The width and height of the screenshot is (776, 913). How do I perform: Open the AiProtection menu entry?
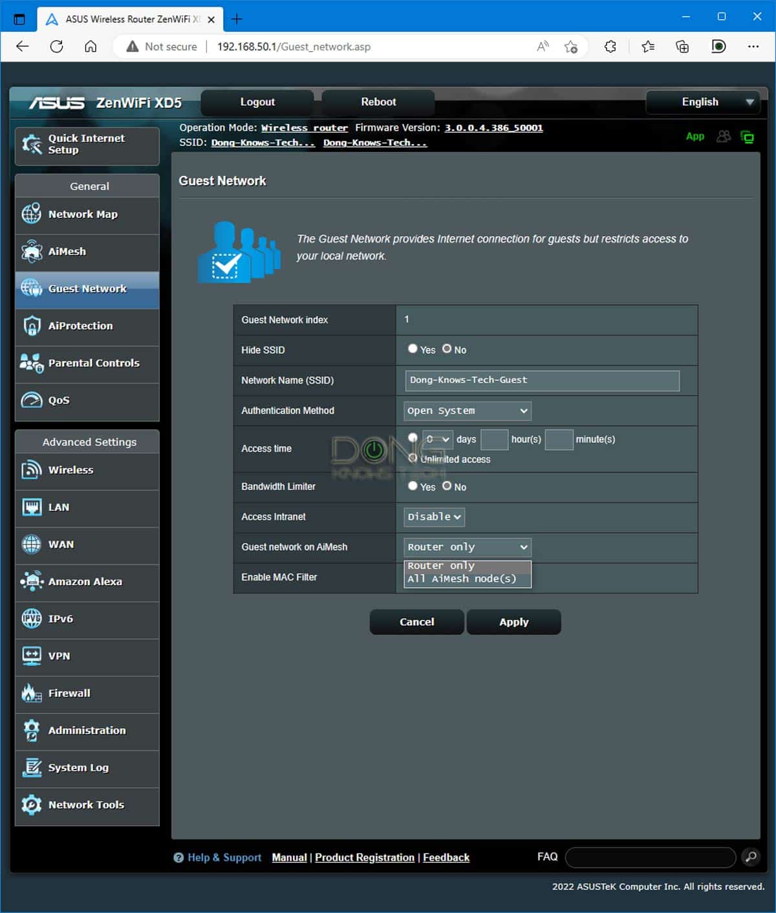click(x=87, y=326)
